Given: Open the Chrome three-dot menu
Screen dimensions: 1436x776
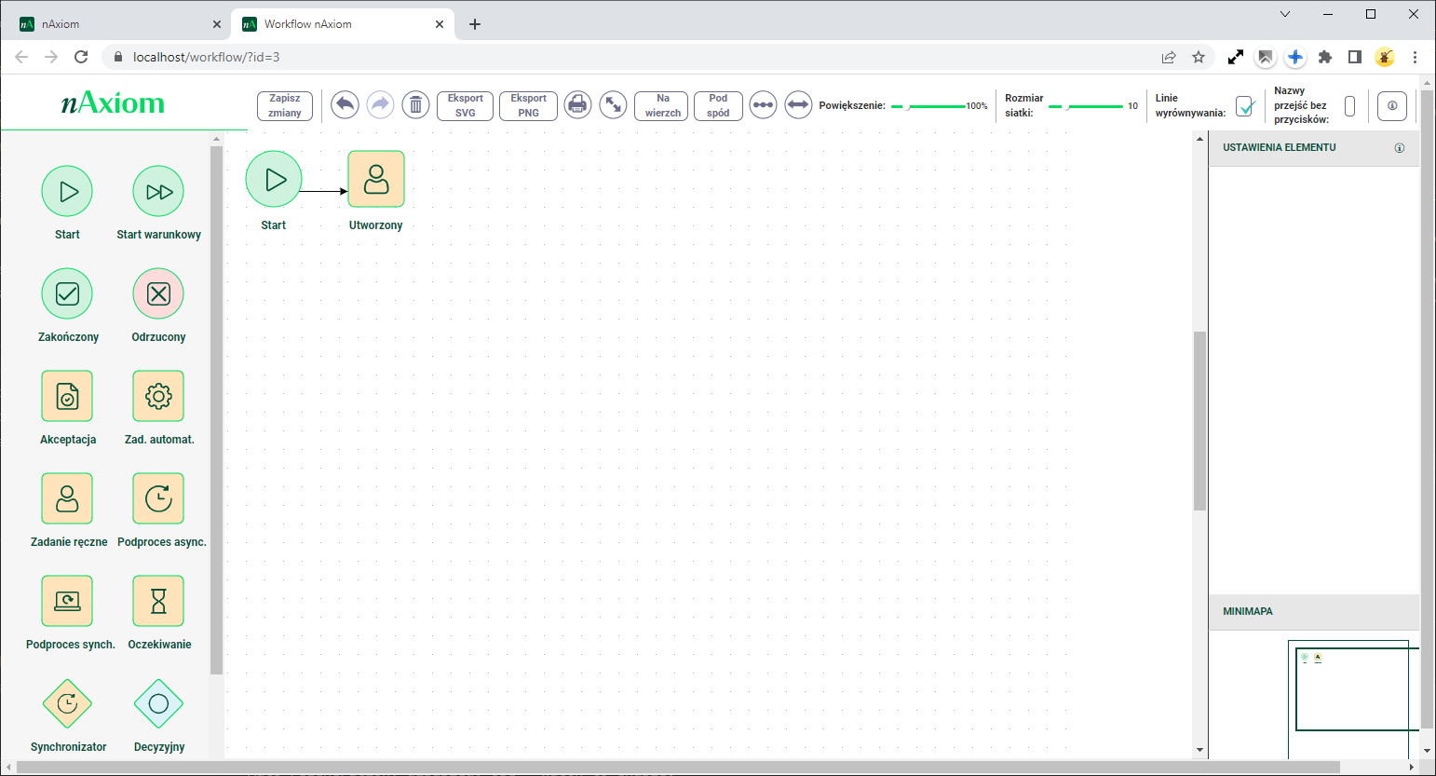Looking at the screenshot, I should (x=1416, y=57).
